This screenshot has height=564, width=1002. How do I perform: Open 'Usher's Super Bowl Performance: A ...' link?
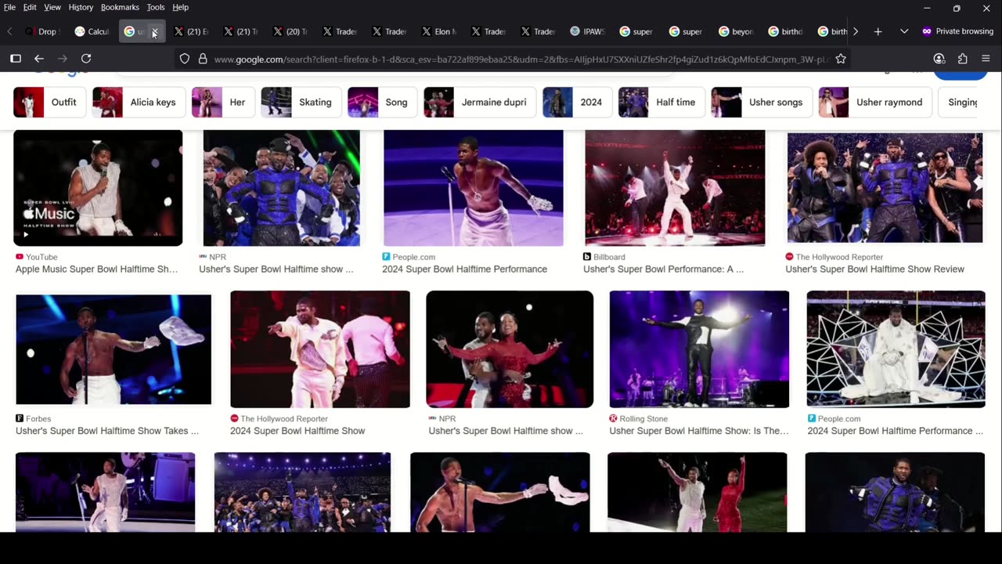[663, 269]
